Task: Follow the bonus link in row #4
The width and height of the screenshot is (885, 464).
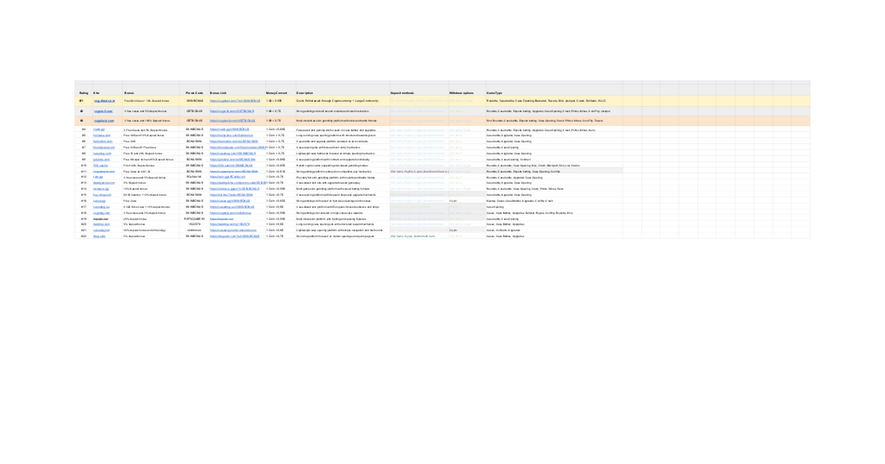Action: click(229, 130)
